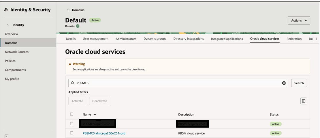This screenshot has height=138, width=320.
Task: Click the Description column header
Action: 186,115
